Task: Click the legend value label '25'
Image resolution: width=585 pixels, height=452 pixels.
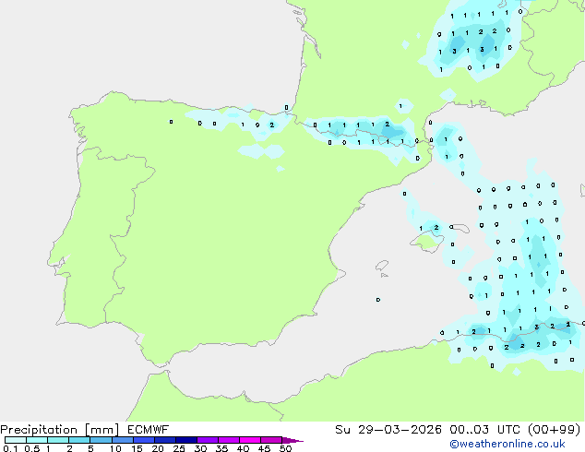Action: coord(179,448)
